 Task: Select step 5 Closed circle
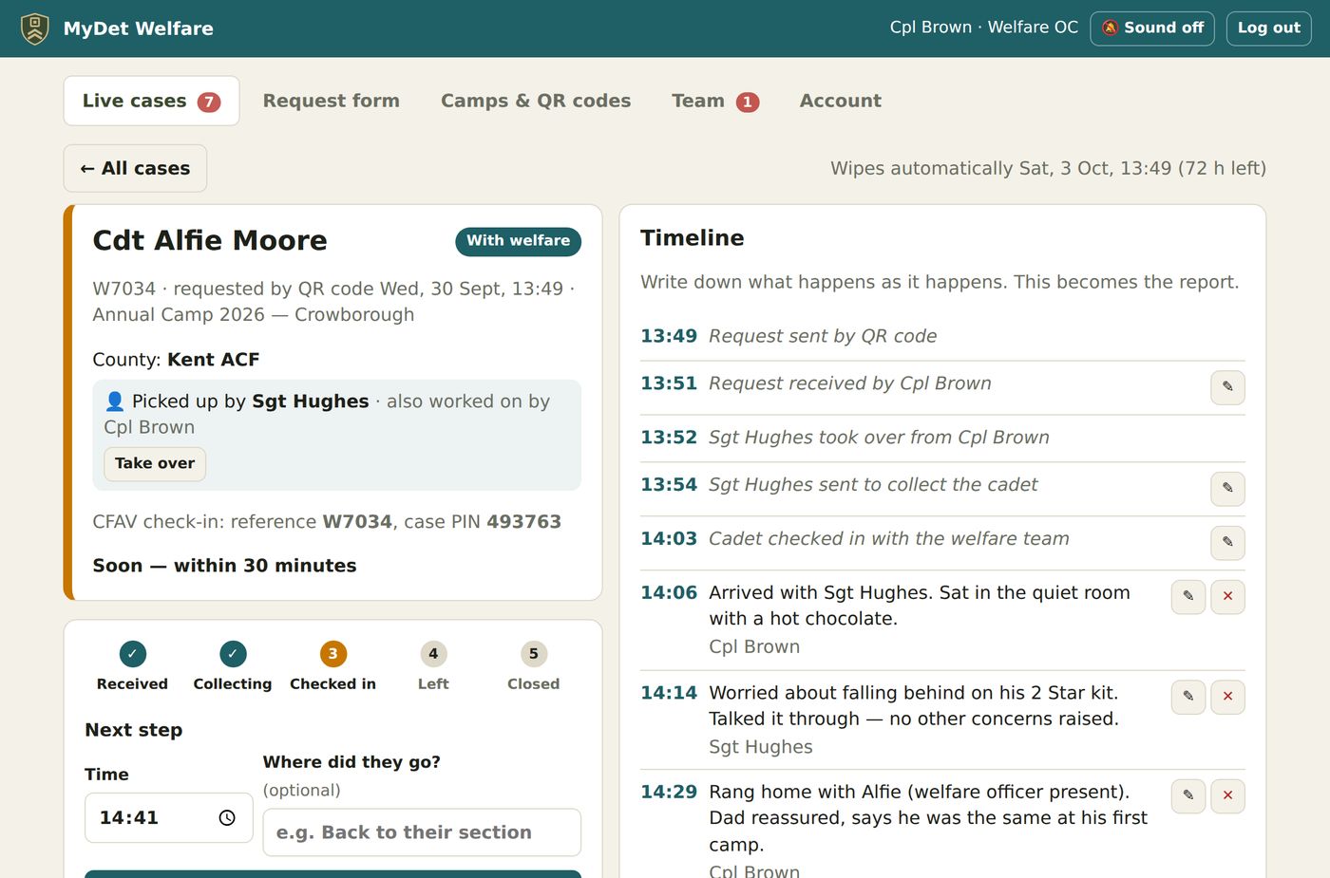point(533,654)
